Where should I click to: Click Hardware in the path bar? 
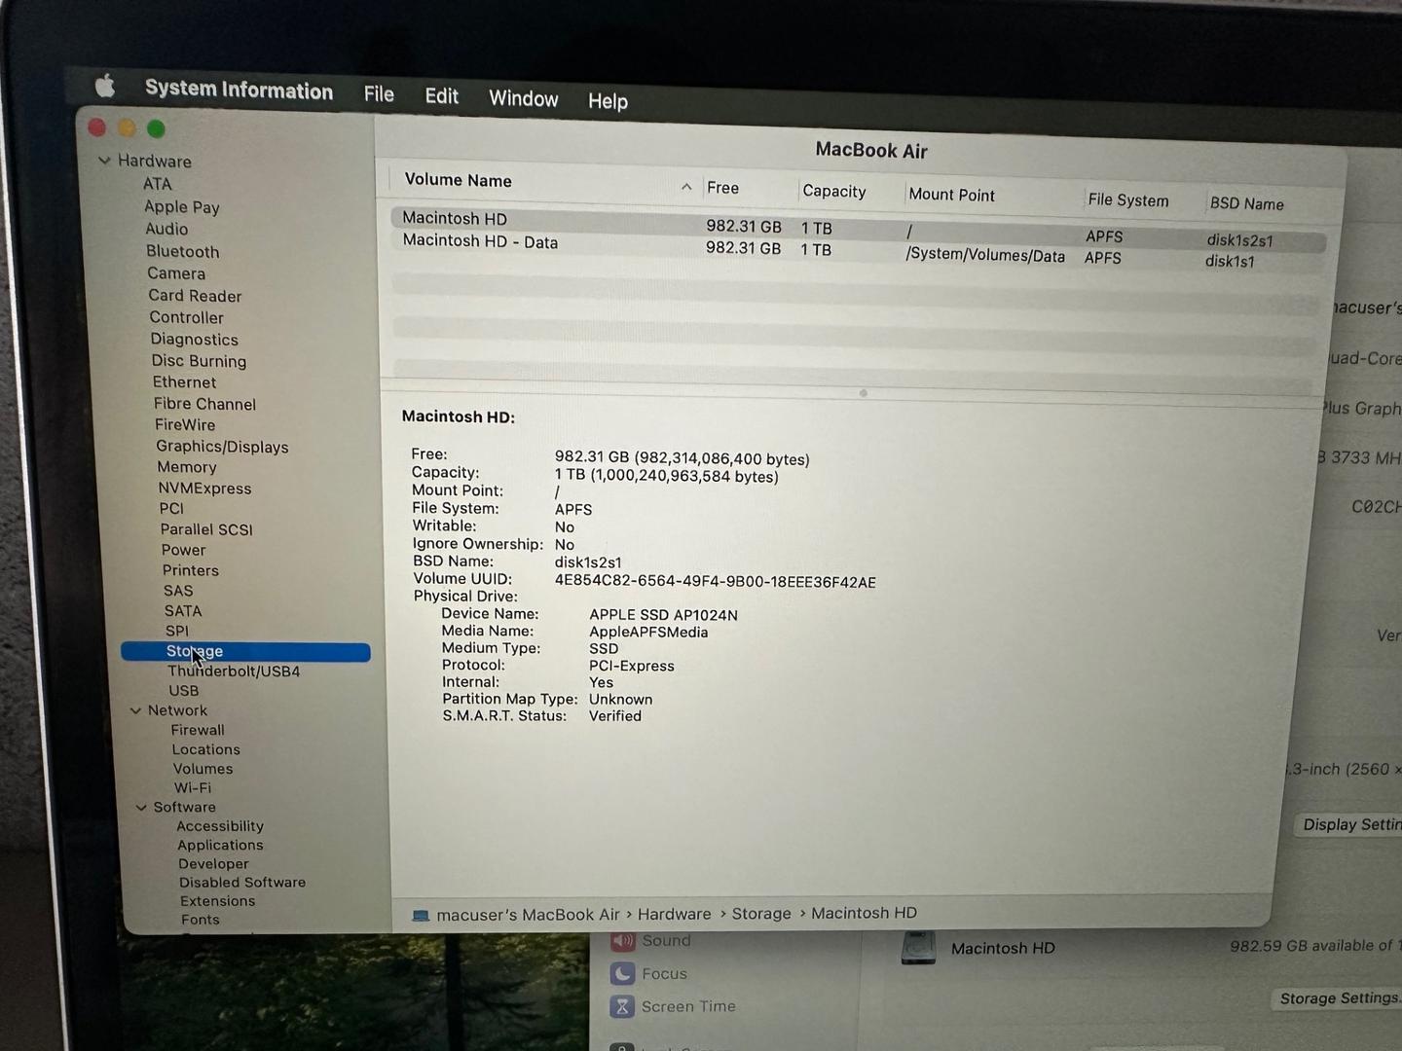(x=674, y=914)
